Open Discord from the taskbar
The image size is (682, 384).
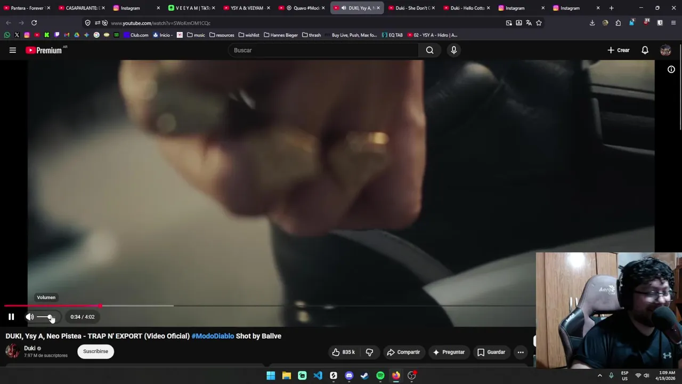pyautogui.click(x=349, y=375)
